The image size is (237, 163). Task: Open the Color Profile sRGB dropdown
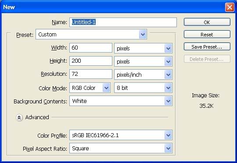pos(121,135)
